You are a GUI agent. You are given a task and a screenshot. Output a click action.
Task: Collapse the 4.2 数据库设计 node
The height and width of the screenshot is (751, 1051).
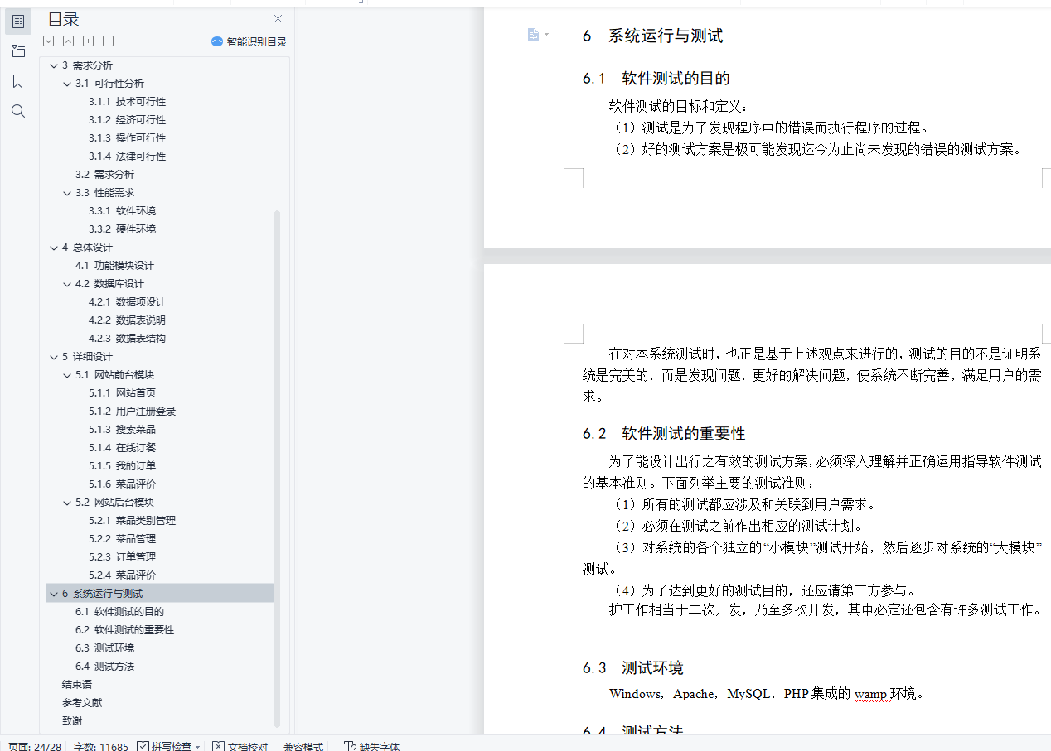tap(67, 284)
